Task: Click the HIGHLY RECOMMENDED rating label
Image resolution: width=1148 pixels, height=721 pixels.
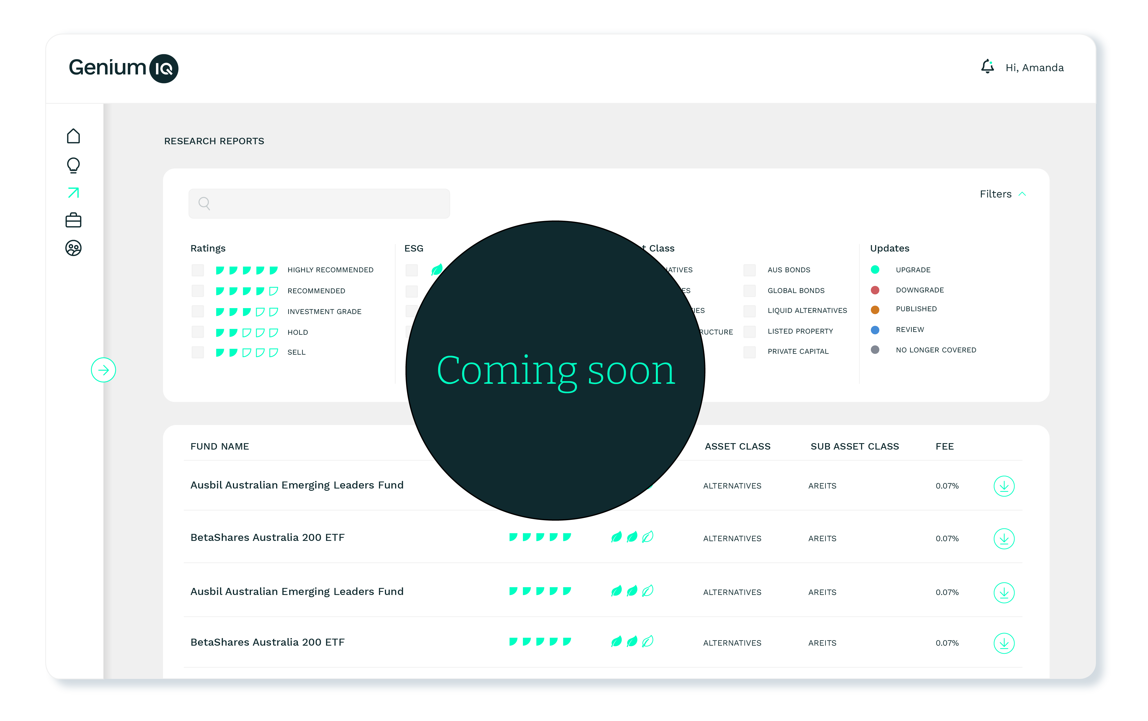Action: click(x=330, y=270)
